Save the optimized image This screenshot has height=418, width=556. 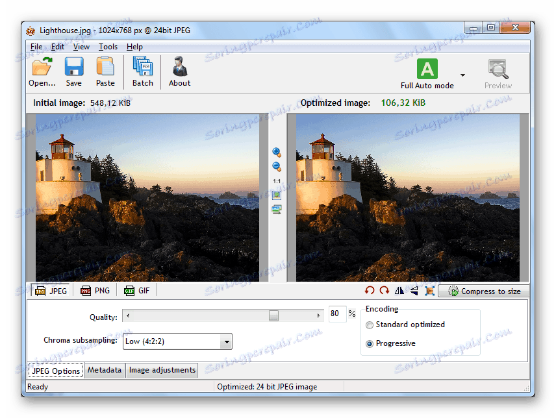74,72
